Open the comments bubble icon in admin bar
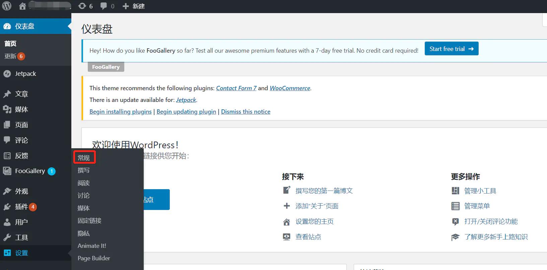 click(x=104, y=6)
